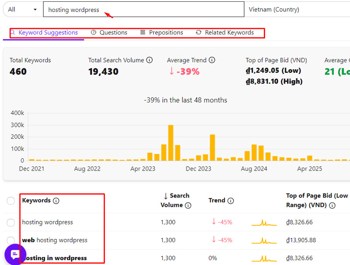350x265 pixels.
Task: Click info icon beside Keywords column header
Action: (56, 201)
